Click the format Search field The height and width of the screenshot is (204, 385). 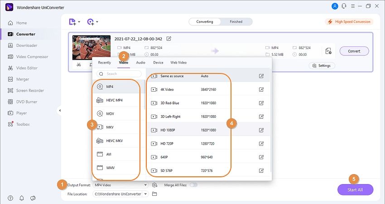tap(119, 74)
